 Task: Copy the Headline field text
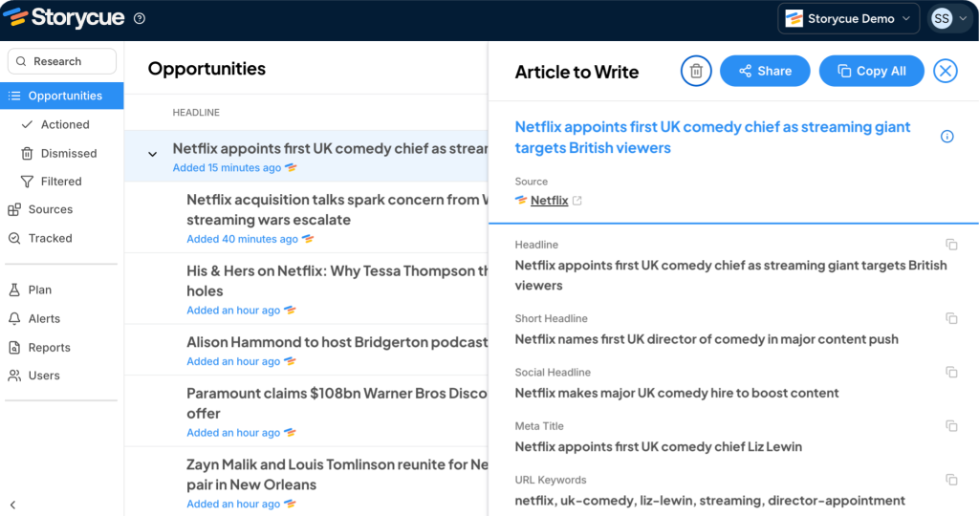[x=951, y=246]
